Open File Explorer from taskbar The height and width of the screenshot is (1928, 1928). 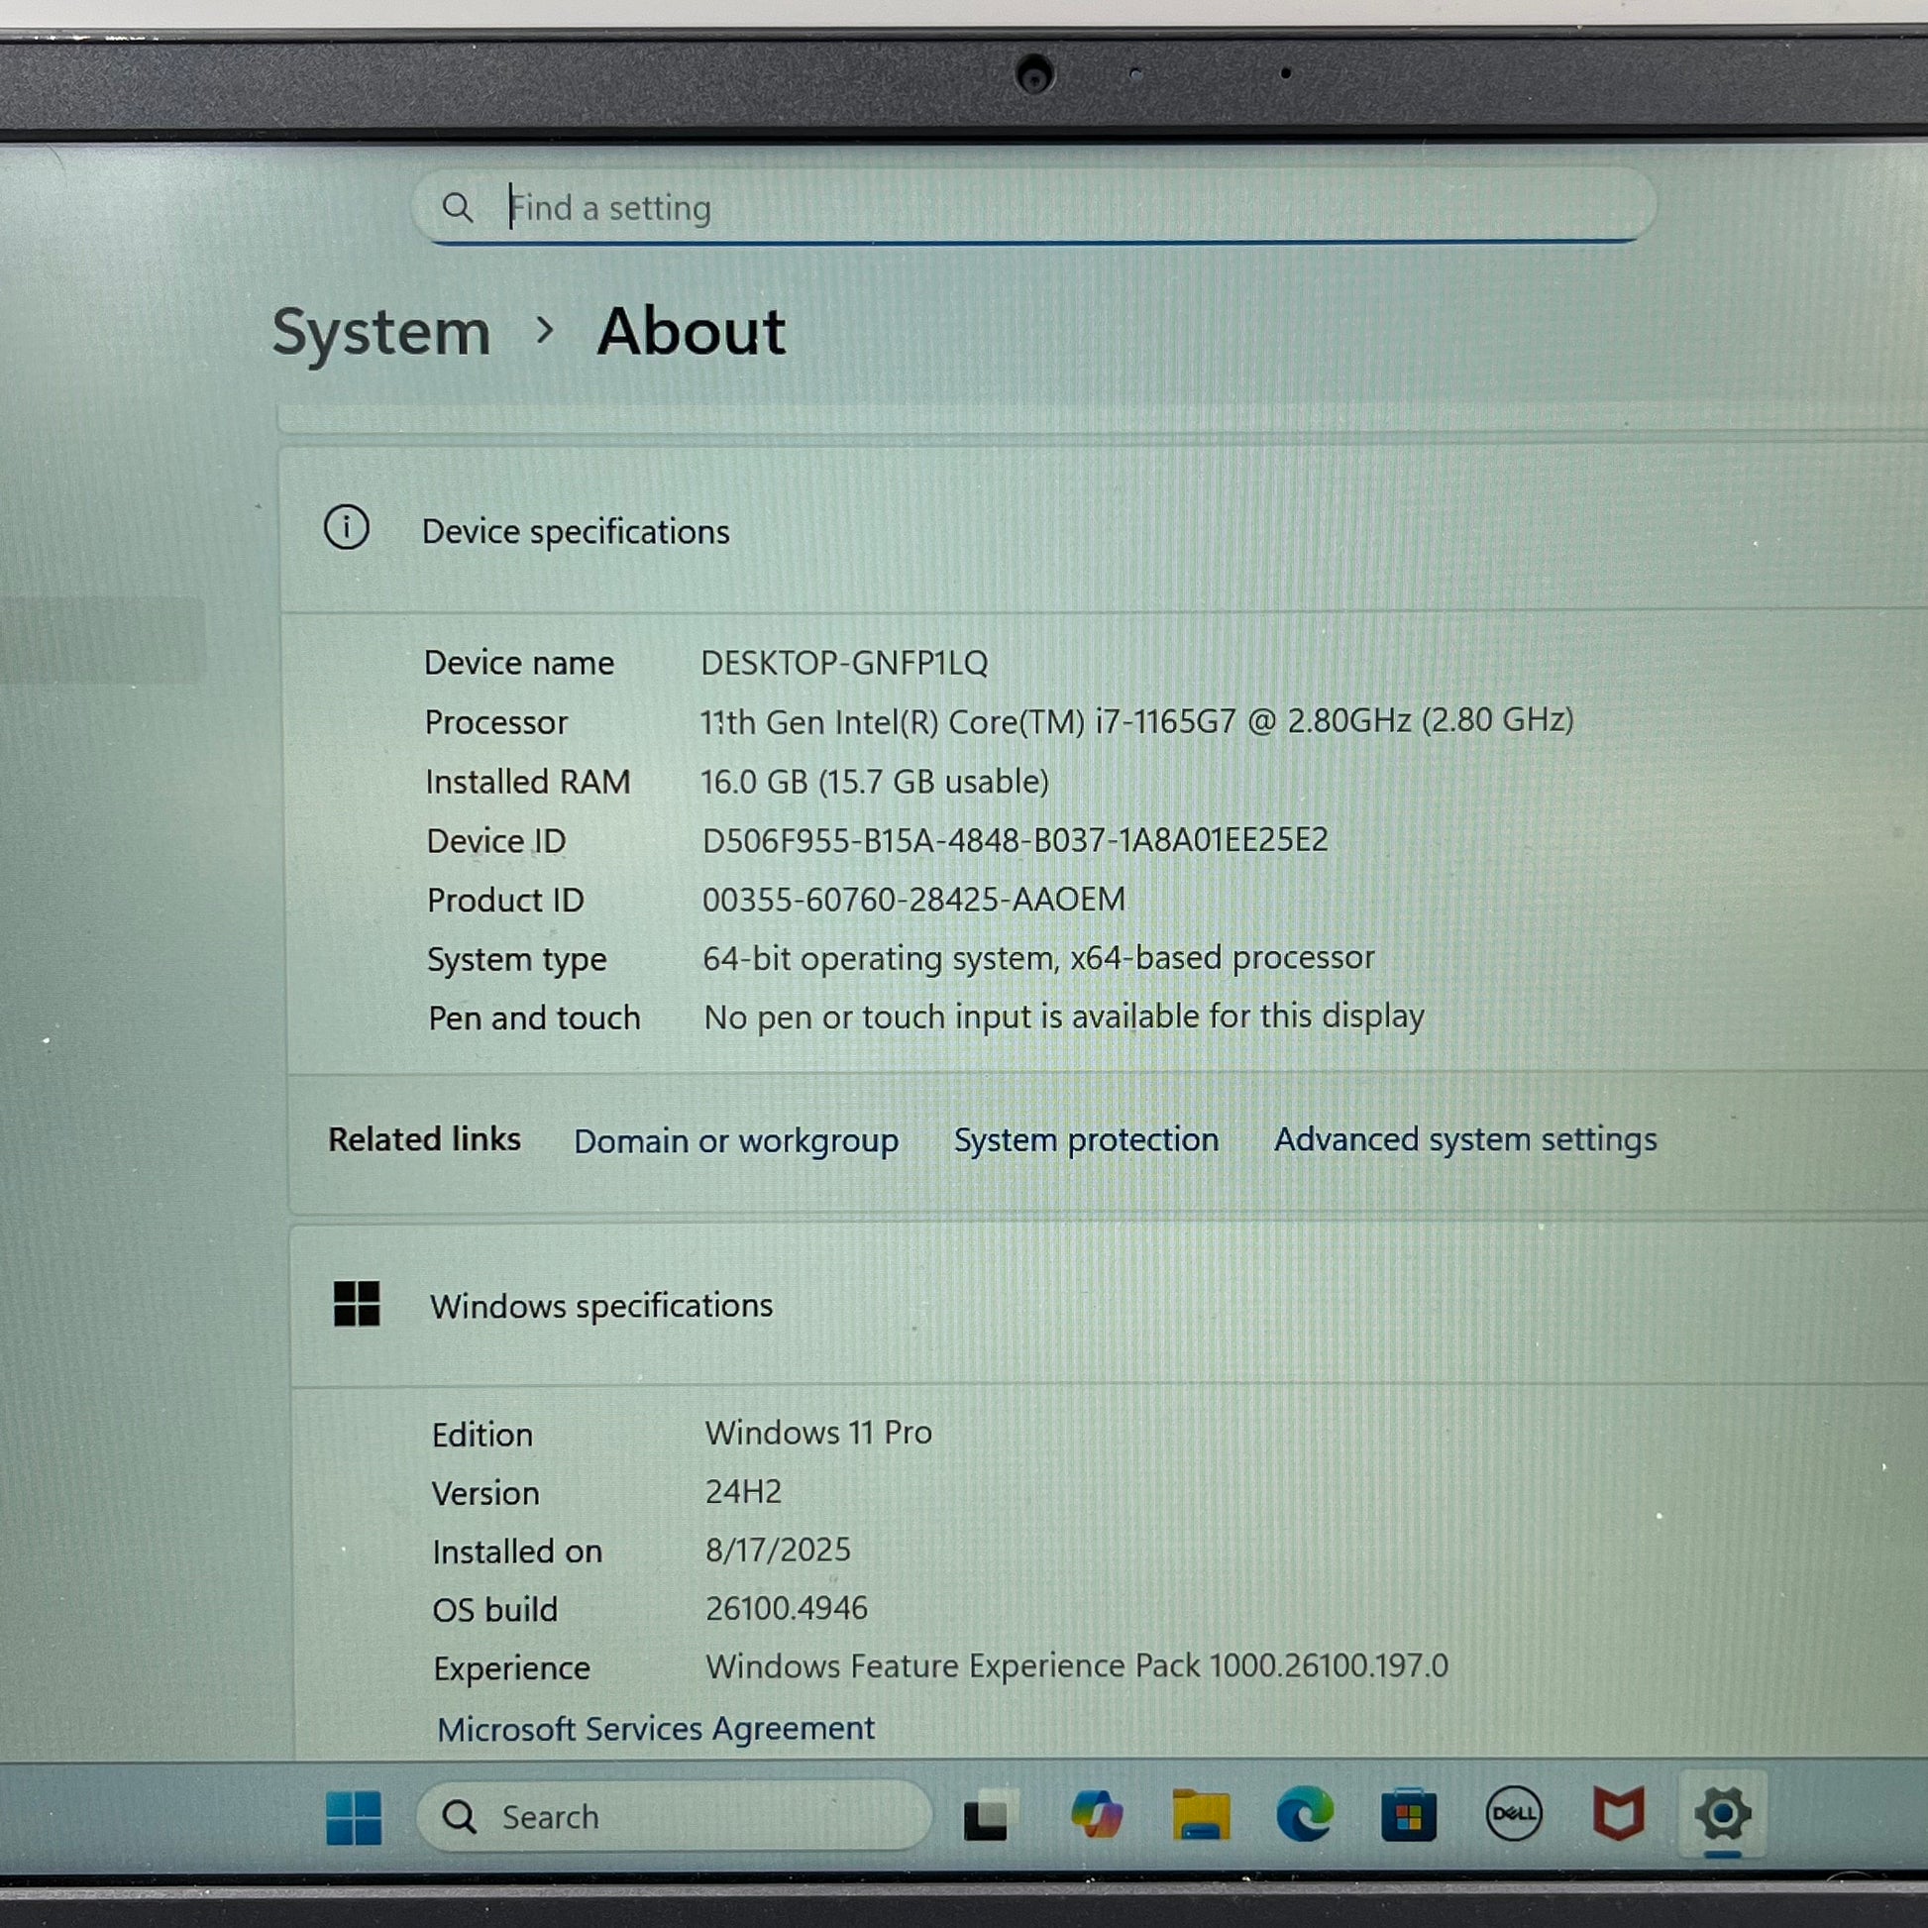click(x=1201, y=1814)
